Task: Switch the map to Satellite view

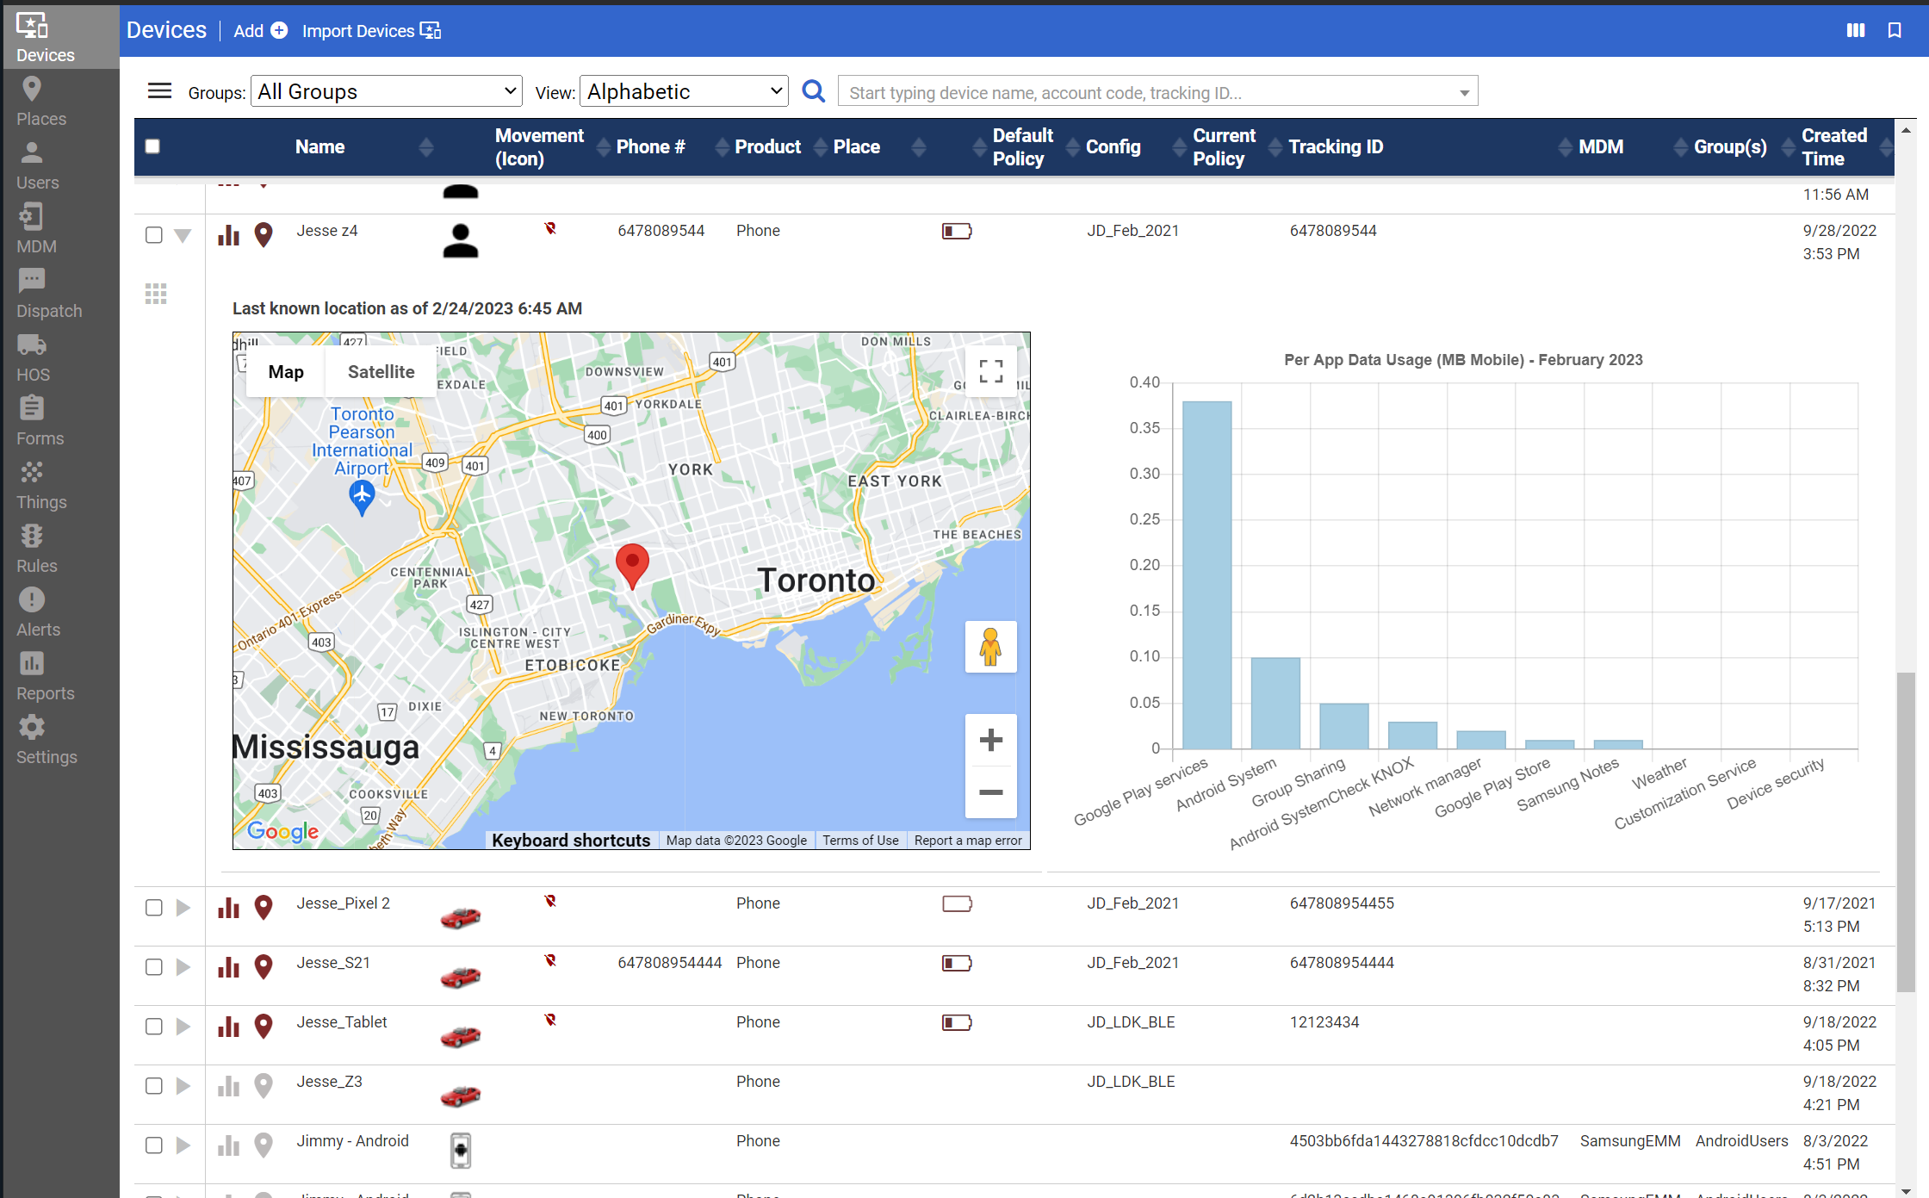Action: tap(381, 371)
